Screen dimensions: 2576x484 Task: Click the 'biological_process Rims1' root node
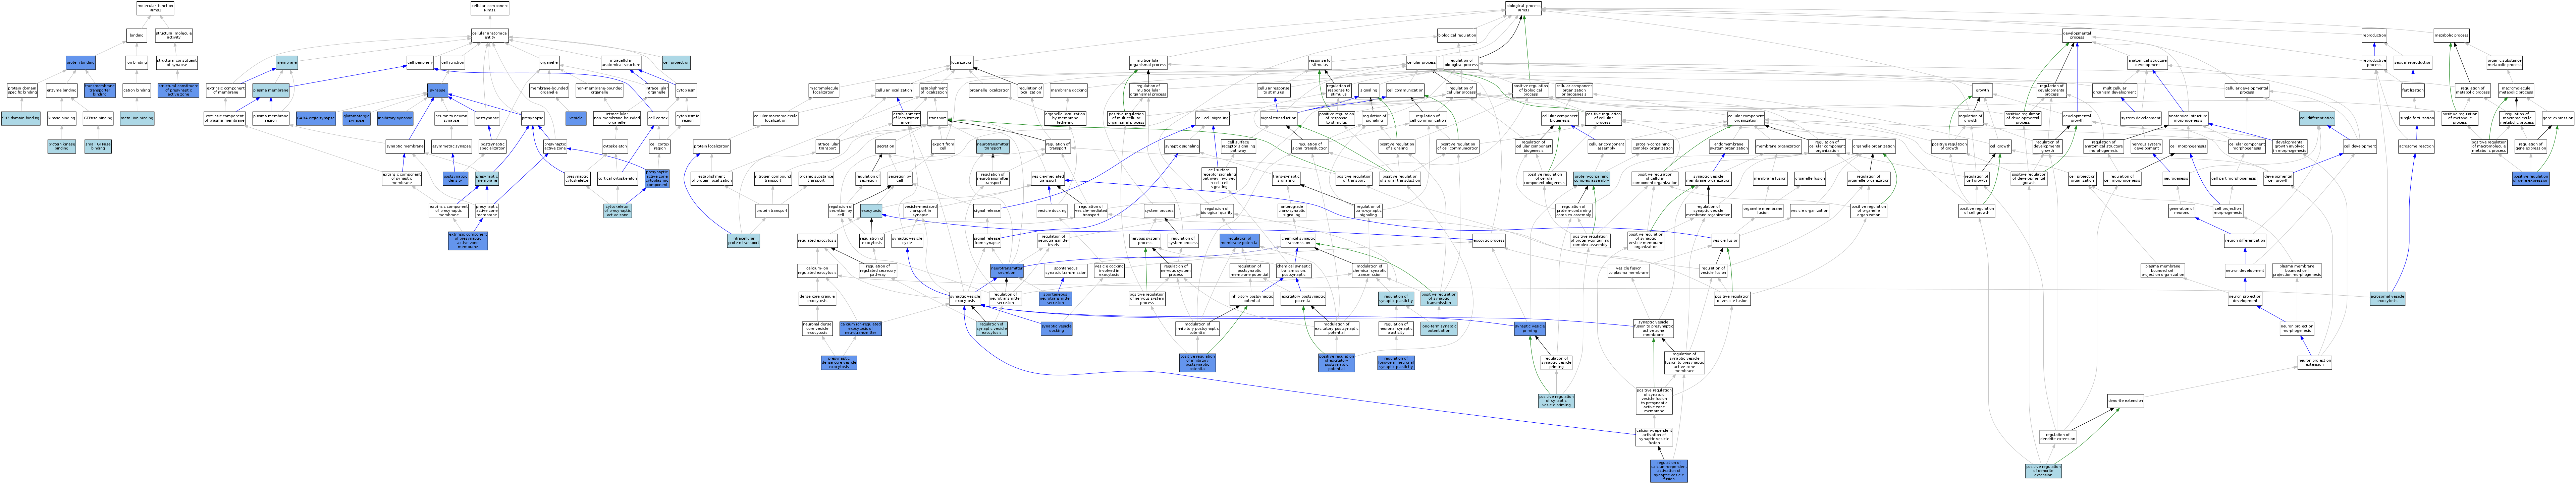[1523, 8]
